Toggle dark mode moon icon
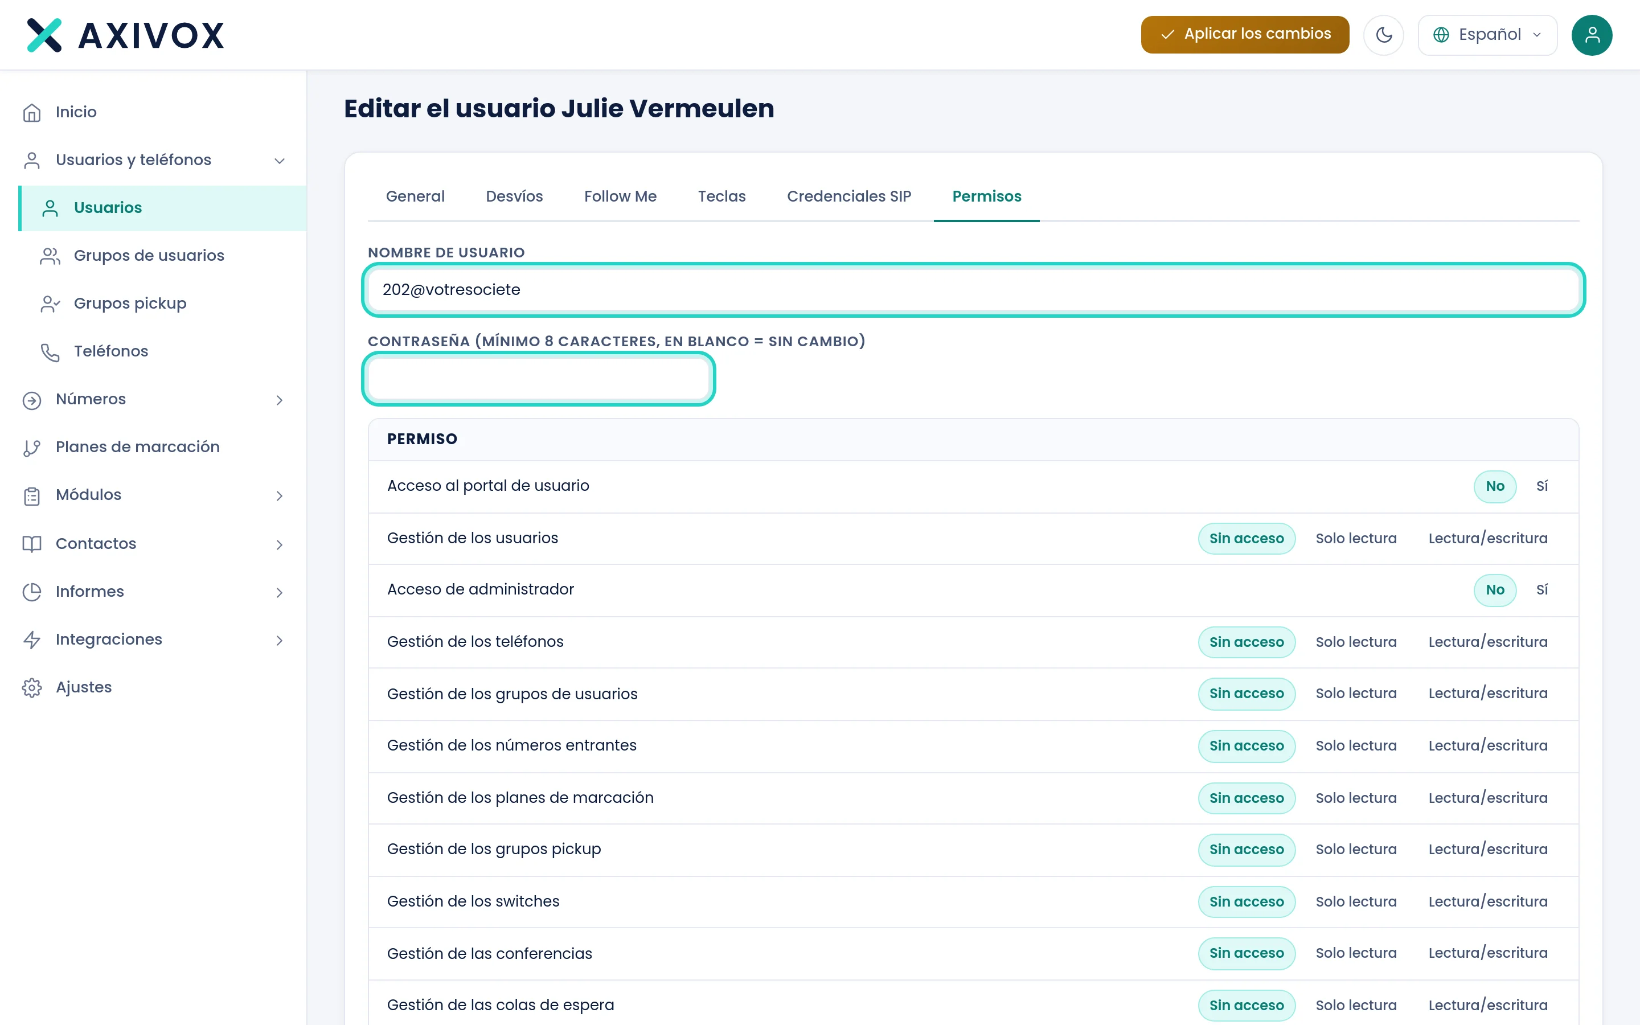This screenshot has width=1640, height=1025. tap(1383, 35)
